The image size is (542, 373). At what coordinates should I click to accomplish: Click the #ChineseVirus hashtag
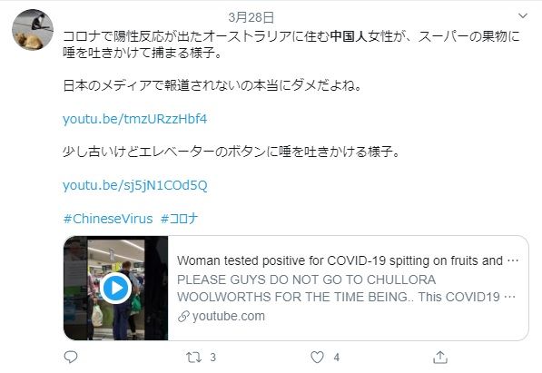108,219
